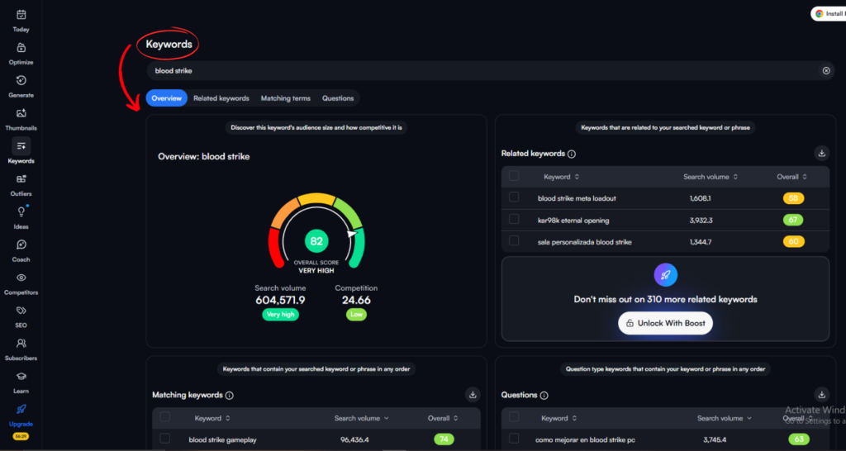This screenshot has width=846, height=451.
Task: Check the sala personalizada blood strike row
Action: [514, 240]
